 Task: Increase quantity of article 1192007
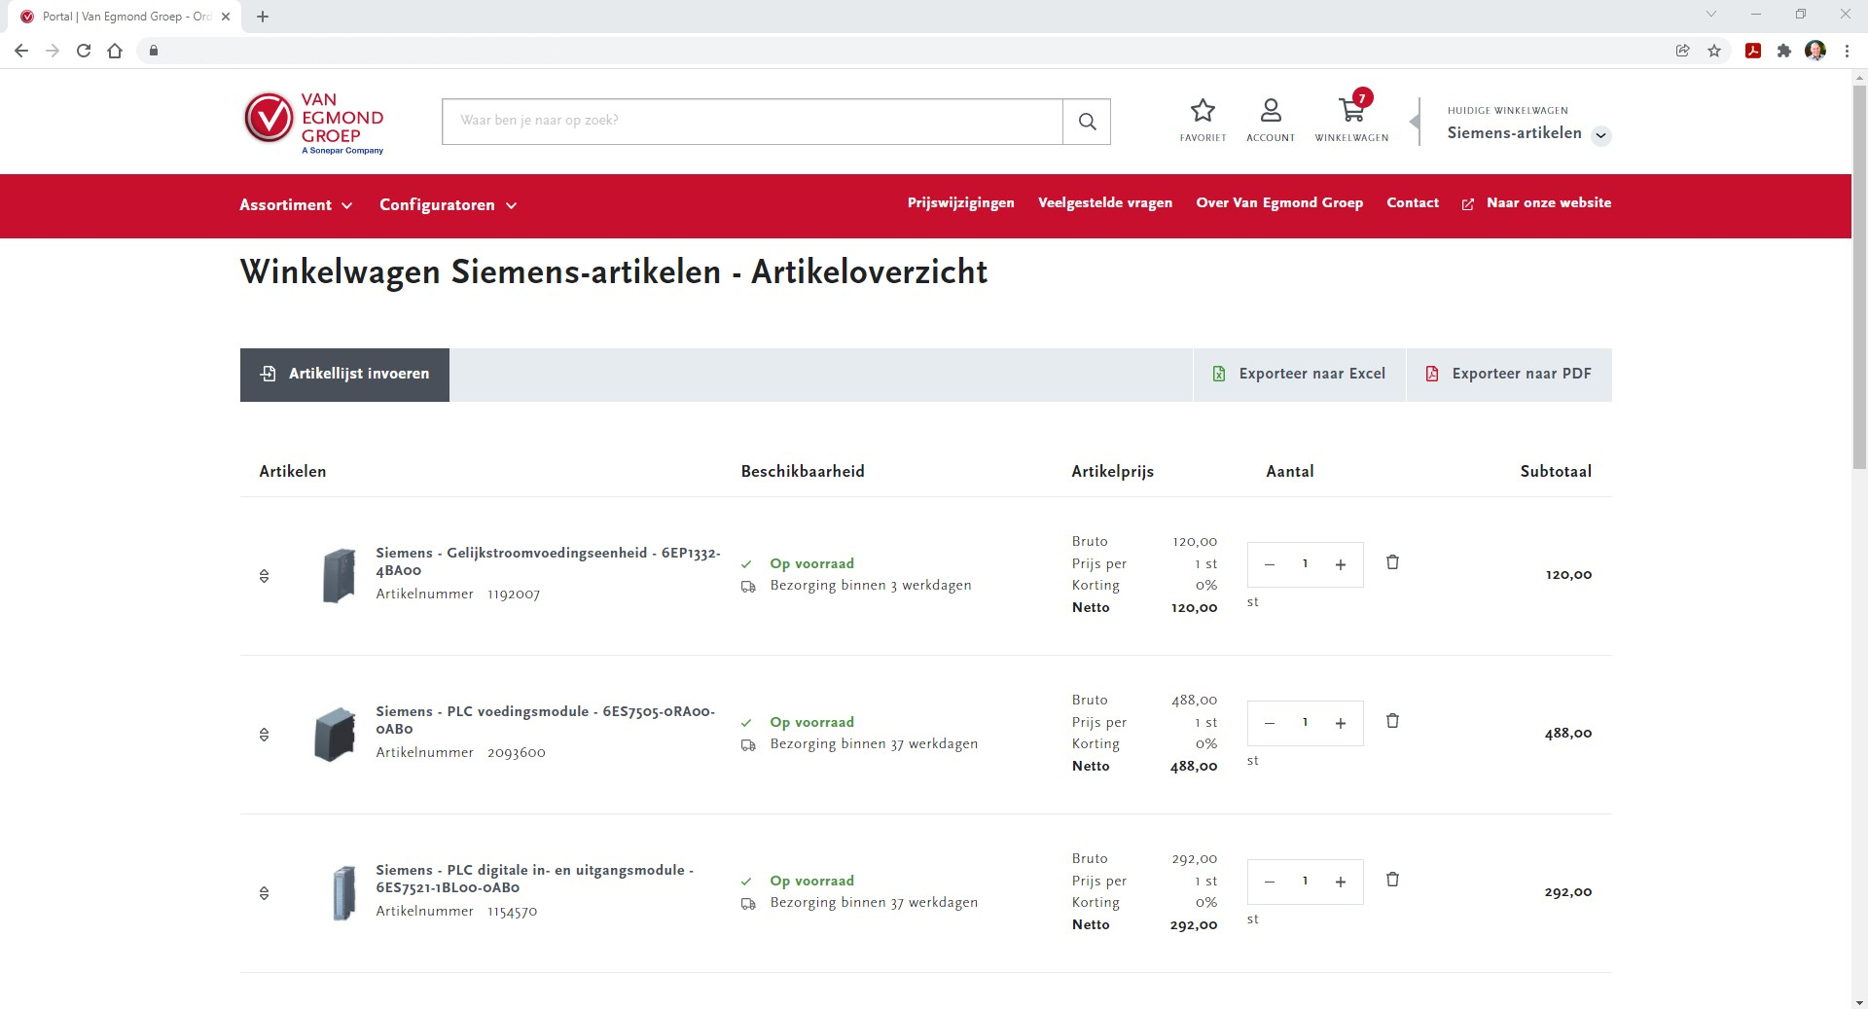[1341, 564]
